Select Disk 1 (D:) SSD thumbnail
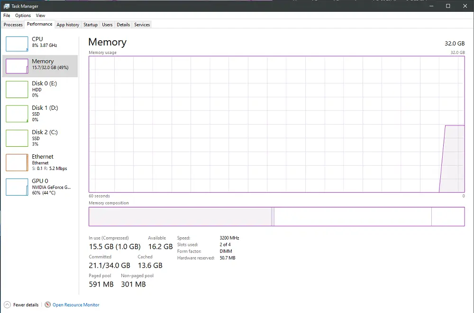 pyautogui.click(x=17, y=114)
